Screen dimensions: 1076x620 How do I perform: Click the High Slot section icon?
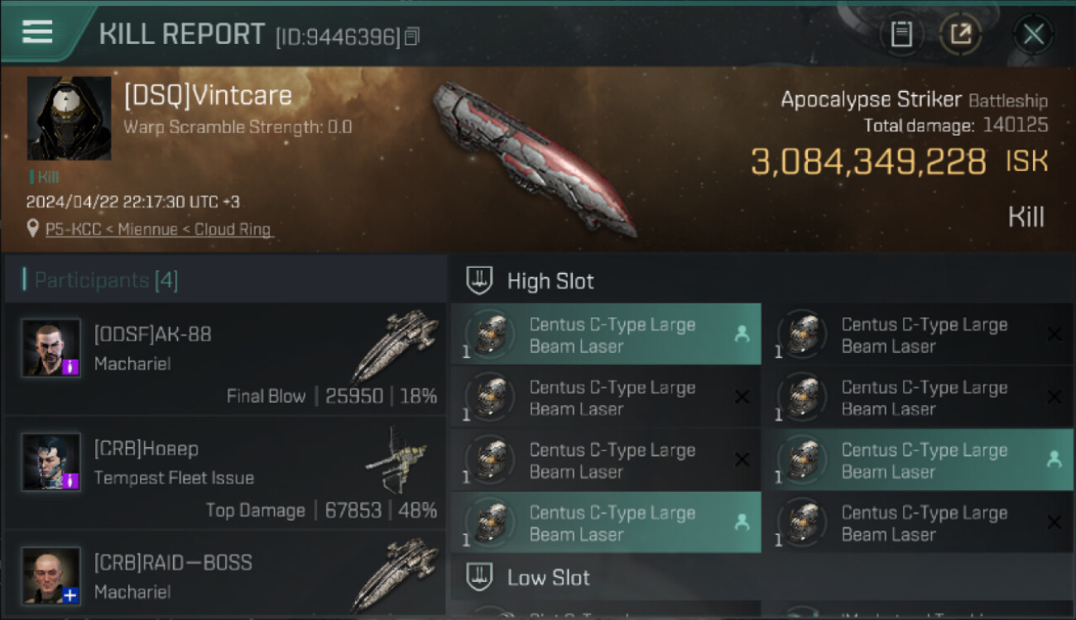(479, 281)
